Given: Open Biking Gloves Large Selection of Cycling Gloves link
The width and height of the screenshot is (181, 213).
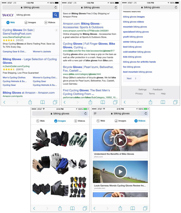Looking at the screenshot, I should (30, 61).
